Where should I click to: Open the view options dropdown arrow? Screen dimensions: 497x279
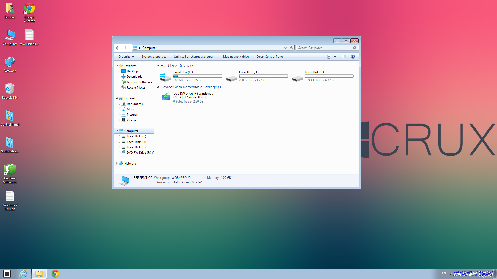coord(335,57)
